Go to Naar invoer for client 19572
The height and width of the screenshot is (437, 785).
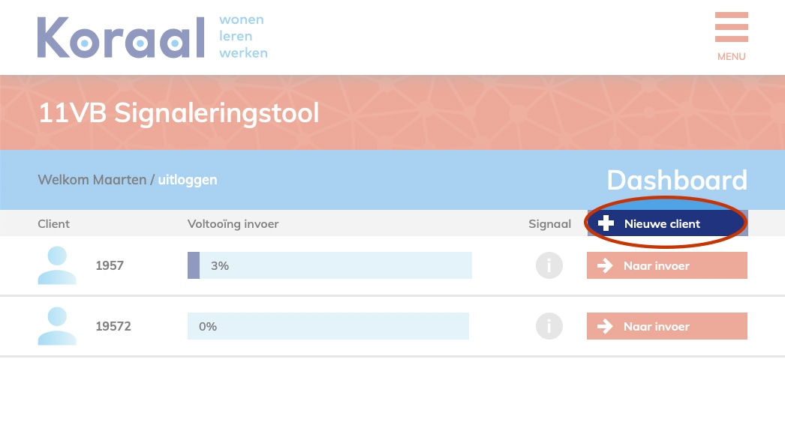tap(666, 326)
